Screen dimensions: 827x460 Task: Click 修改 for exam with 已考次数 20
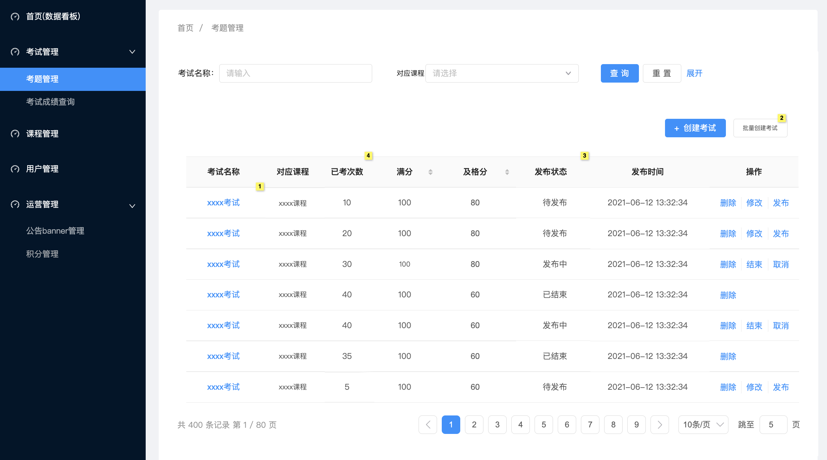point(754,234)
